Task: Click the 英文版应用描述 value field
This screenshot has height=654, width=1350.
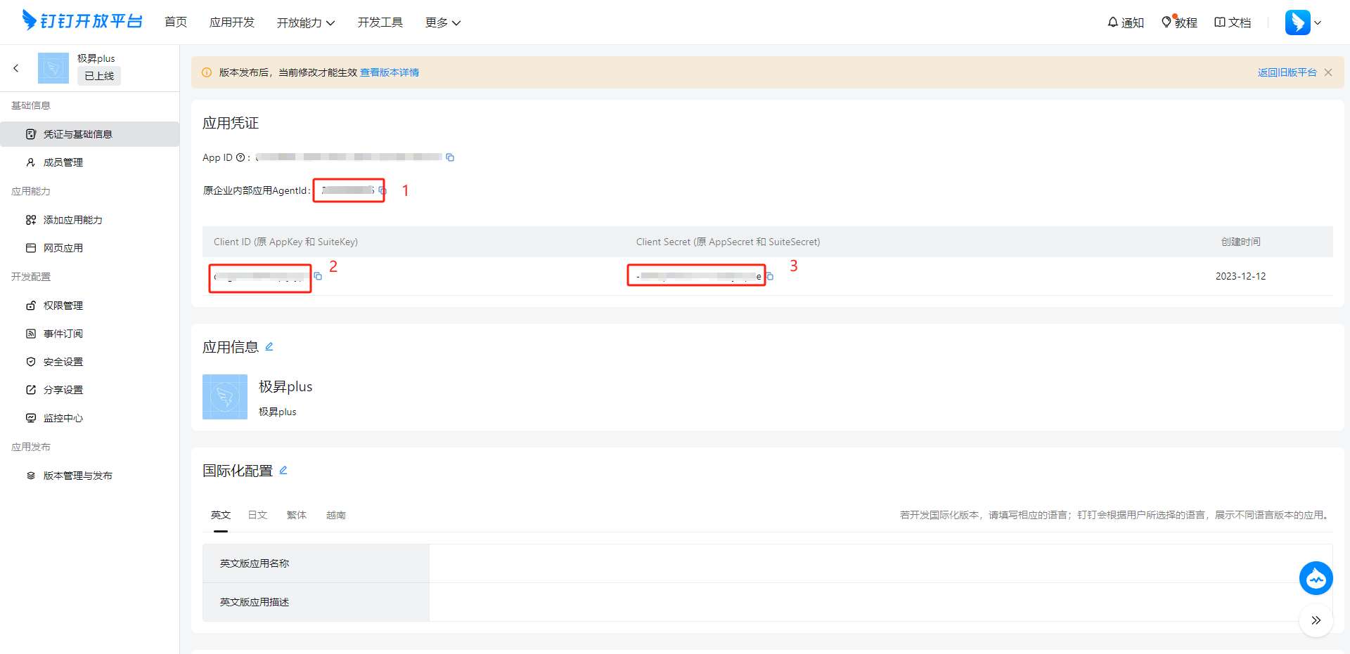Action: (x=880, y=602)
